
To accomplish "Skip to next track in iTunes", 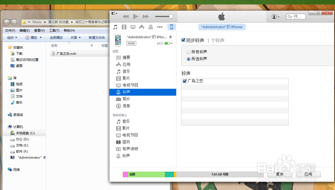I will (x=145, y=16).
